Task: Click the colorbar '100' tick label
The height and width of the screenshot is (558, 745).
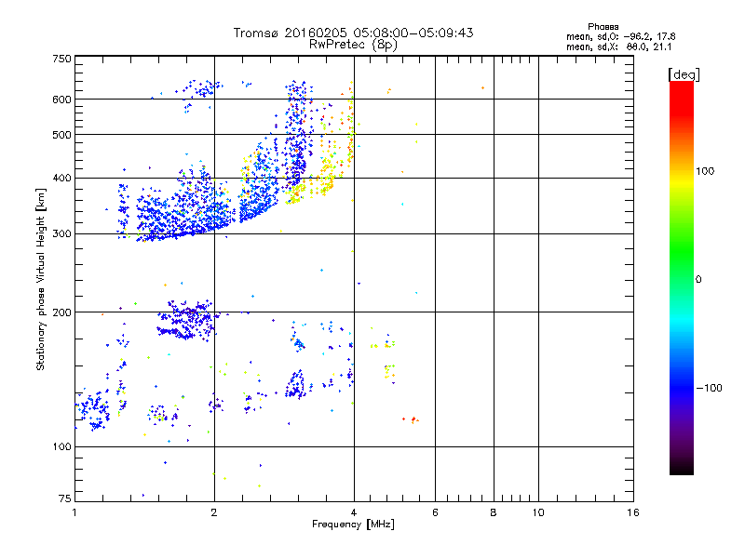Action: pos(705,171)
